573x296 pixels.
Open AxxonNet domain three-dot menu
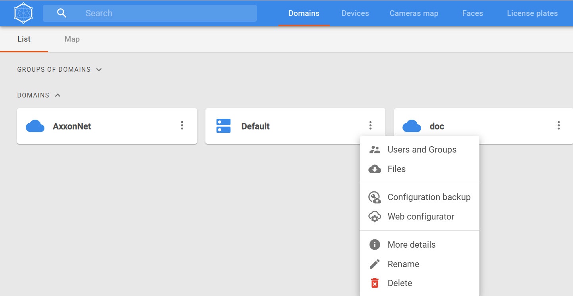click(x=182, y=126)
